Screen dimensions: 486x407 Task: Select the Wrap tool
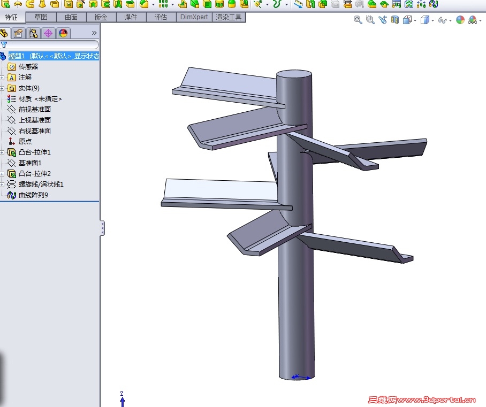coord(219,4)
